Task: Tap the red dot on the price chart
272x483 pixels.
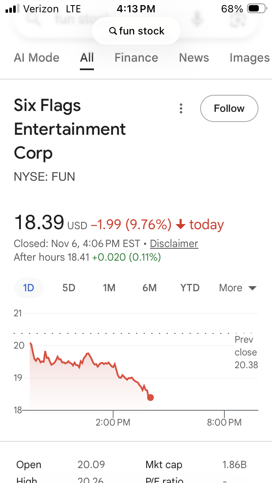Action: [x=150, y=398]
